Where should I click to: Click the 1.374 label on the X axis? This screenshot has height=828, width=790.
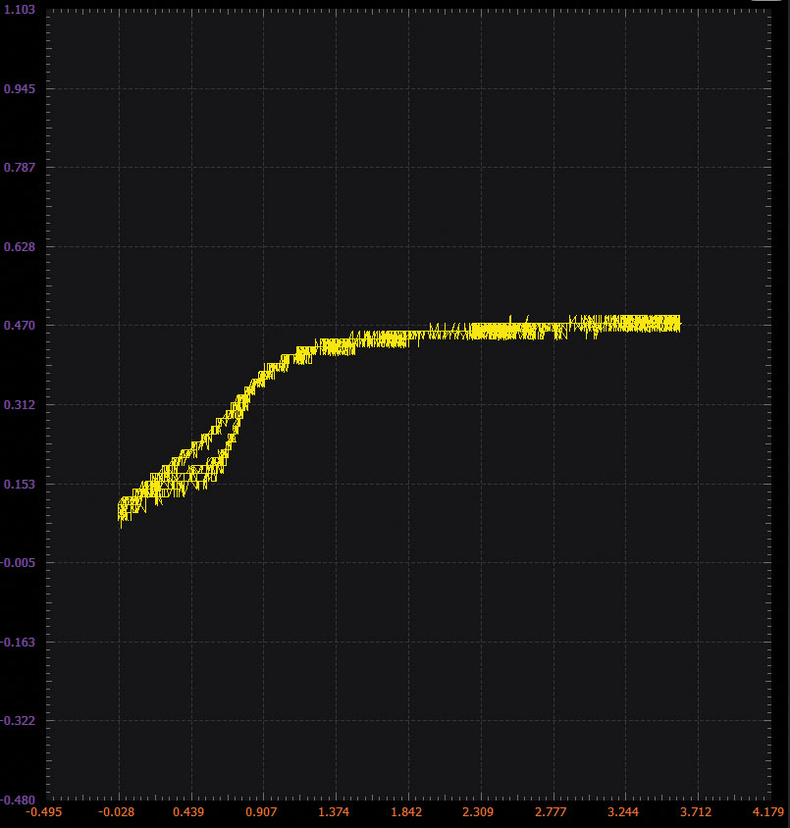tap(336, 812)
